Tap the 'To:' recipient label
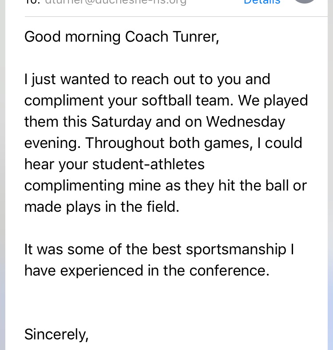The width and height of the screenshot is (333, 350). click(32, 2)
